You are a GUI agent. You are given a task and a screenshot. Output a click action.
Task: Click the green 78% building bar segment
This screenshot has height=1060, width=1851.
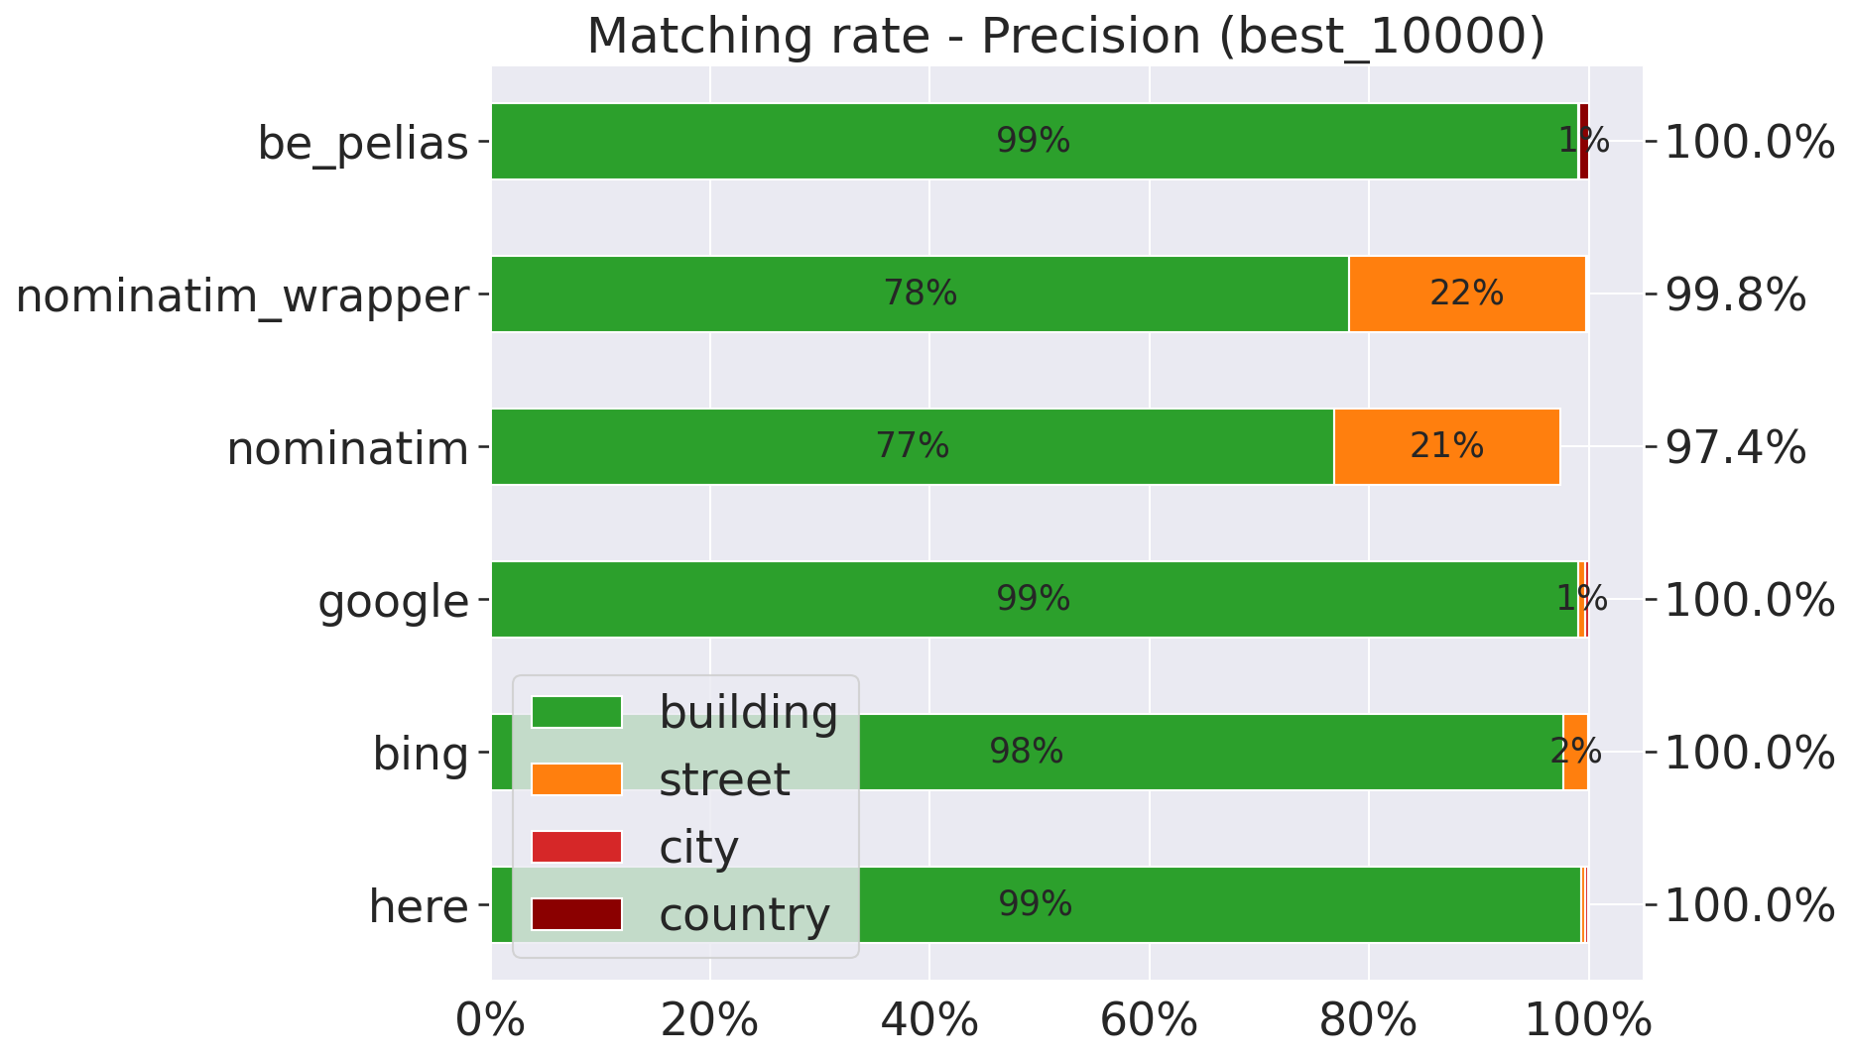pos(920,294)
